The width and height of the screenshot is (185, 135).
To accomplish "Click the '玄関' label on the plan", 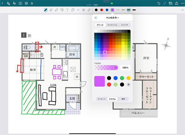I will 72,98.
